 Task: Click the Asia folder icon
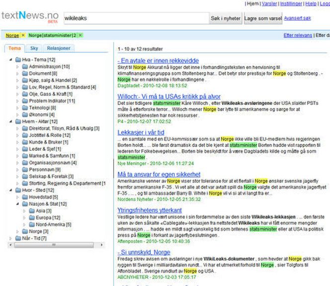(x=32, y=210)
